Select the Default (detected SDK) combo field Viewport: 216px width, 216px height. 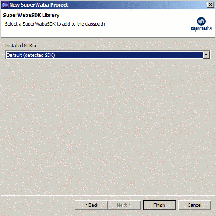(x=108, y=55)
